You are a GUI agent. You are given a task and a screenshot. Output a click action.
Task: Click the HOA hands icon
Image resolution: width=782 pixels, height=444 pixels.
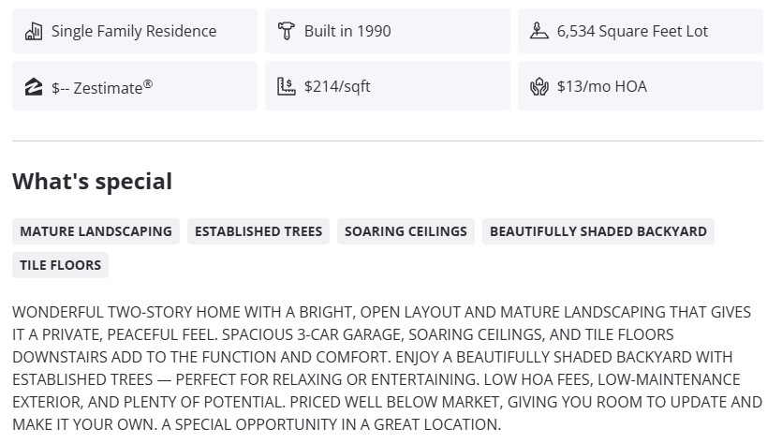click(x=539, y=87)
